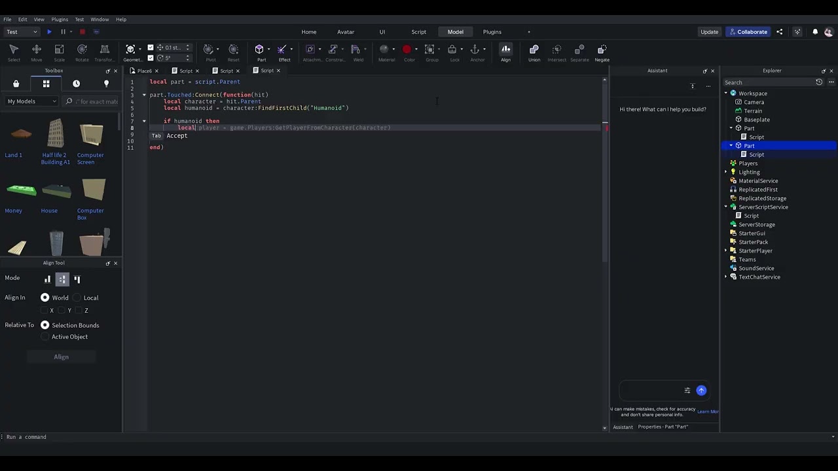Collapse the Workspace tree node

(726, 94)
